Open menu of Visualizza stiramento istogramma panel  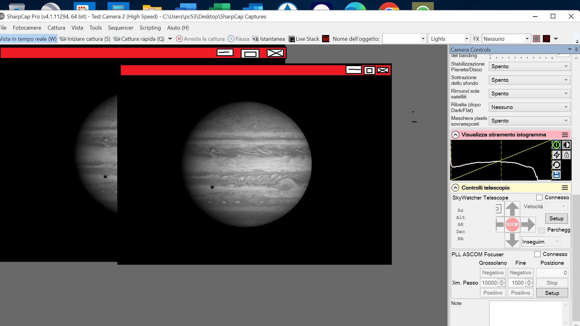pos(565,135)
